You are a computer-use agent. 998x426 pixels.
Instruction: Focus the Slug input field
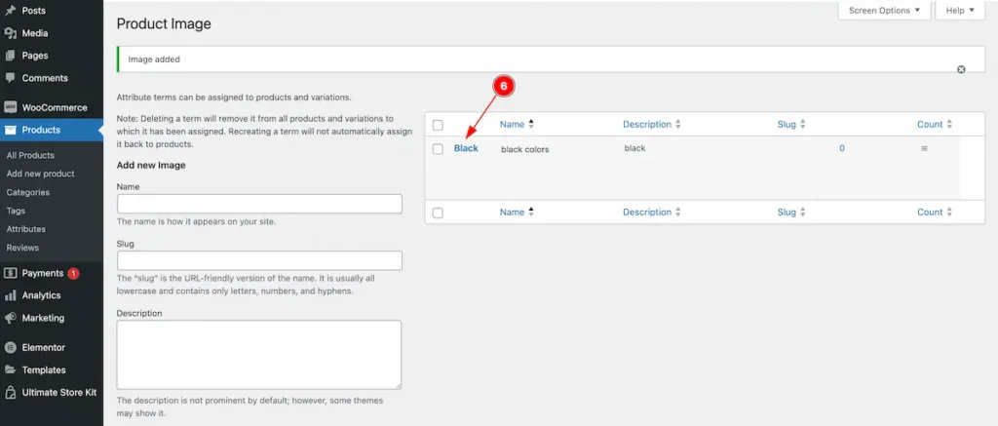259,260
